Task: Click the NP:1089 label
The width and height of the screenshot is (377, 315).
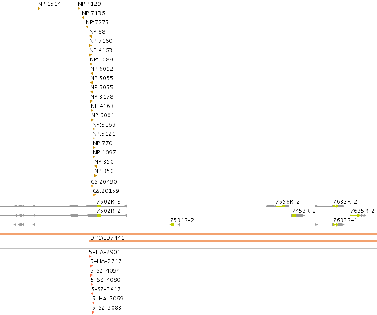Action: click(x=101, y=60)
